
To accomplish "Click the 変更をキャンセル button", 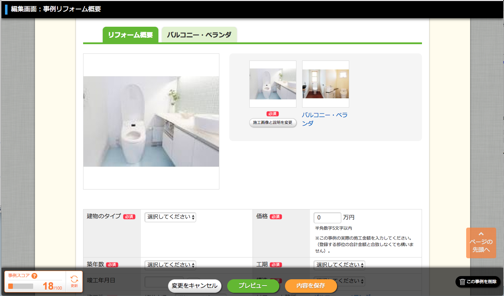I will [194, 286].
